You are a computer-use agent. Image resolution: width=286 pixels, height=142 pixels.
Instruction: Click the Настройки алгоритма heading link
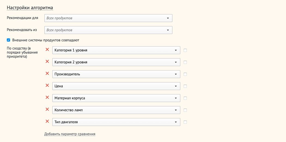30,8
